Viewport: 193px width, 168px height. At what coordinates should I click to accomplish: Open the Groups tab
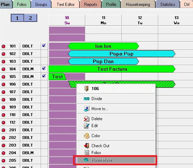click(41, 5)
